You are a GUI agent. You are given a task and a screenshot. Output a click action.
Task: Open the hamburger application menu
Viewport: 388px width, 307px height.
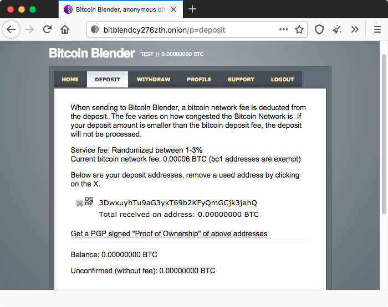point(377,30)
